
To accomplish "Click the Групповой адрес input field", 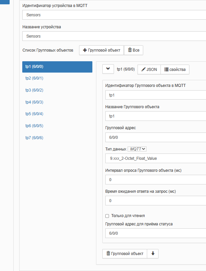I will coord(155,137).
